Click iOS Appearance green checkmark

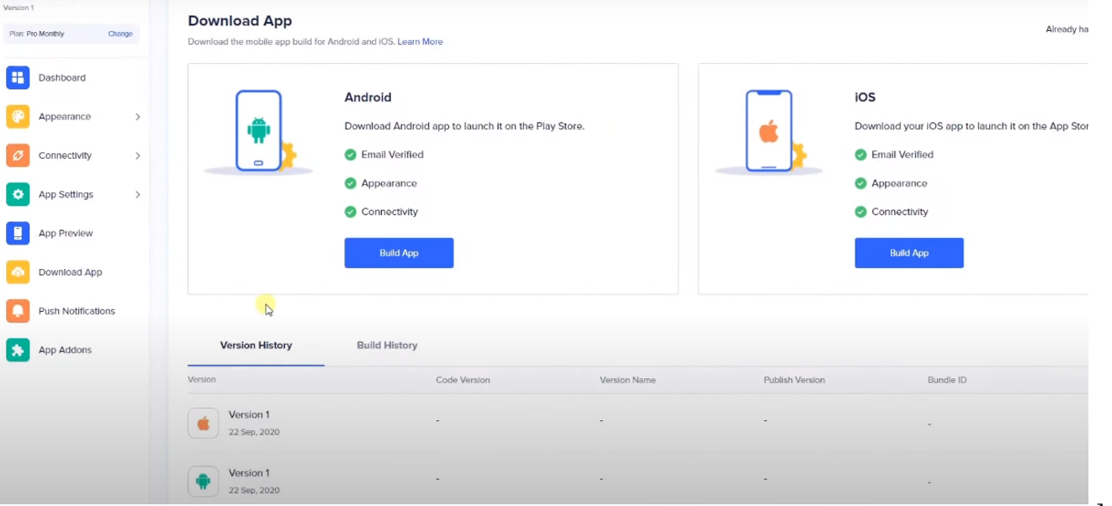860,183
